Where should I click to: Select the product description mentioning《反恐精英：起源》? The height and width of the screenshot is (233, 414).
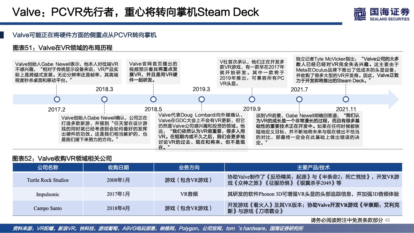[313, 180]
